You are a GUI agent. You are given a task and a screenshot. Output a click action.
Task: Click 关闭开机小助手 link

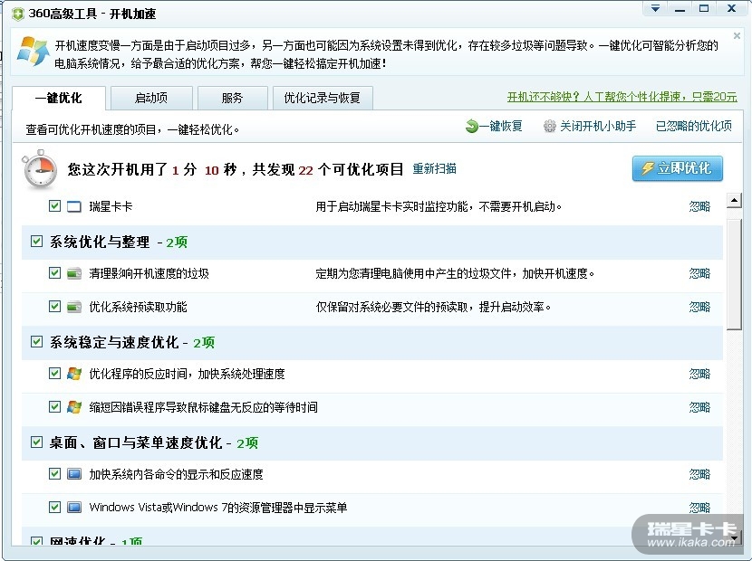click(598, 126)
